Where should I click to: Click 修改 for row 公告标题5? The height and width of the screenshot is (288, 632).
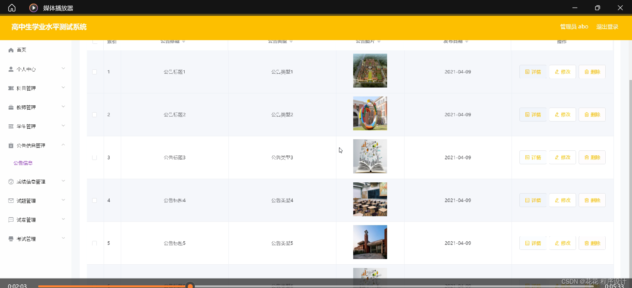pos(563,243)
